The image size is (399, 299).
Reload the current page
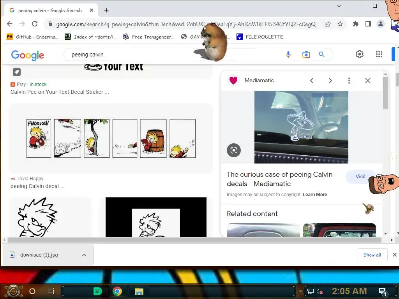coord(35,24)
